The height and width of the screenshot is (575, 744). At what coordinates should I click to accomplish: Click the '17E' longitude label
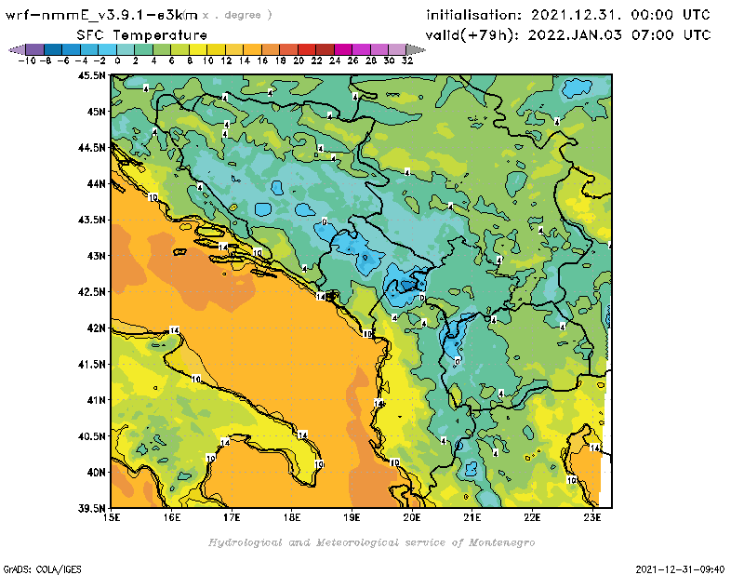point(232,517)
